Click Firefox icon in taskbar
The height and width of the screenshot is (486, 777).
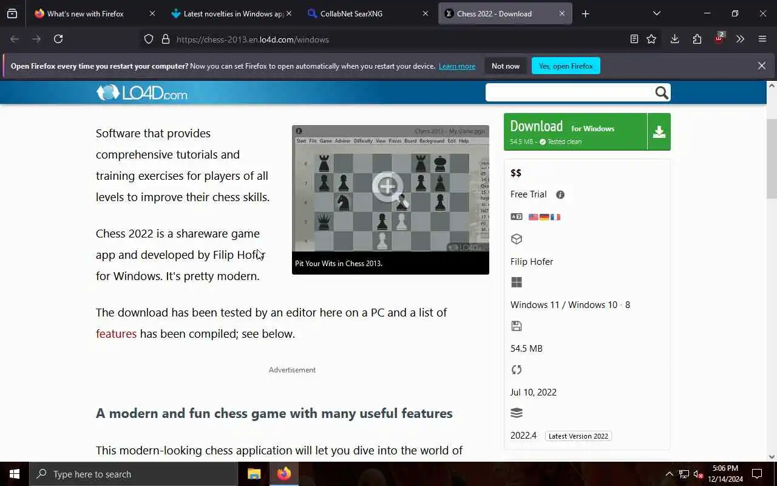pyautogui.click(x=284, y=474)
